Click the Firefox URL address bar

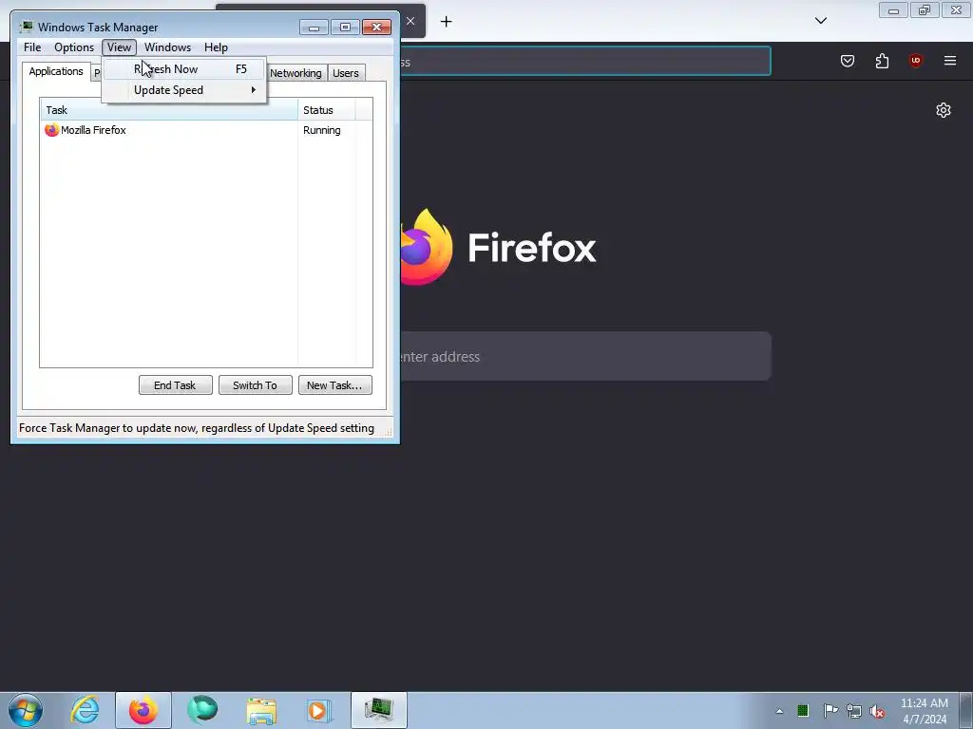pyautogui.click(x=584, y=62)
